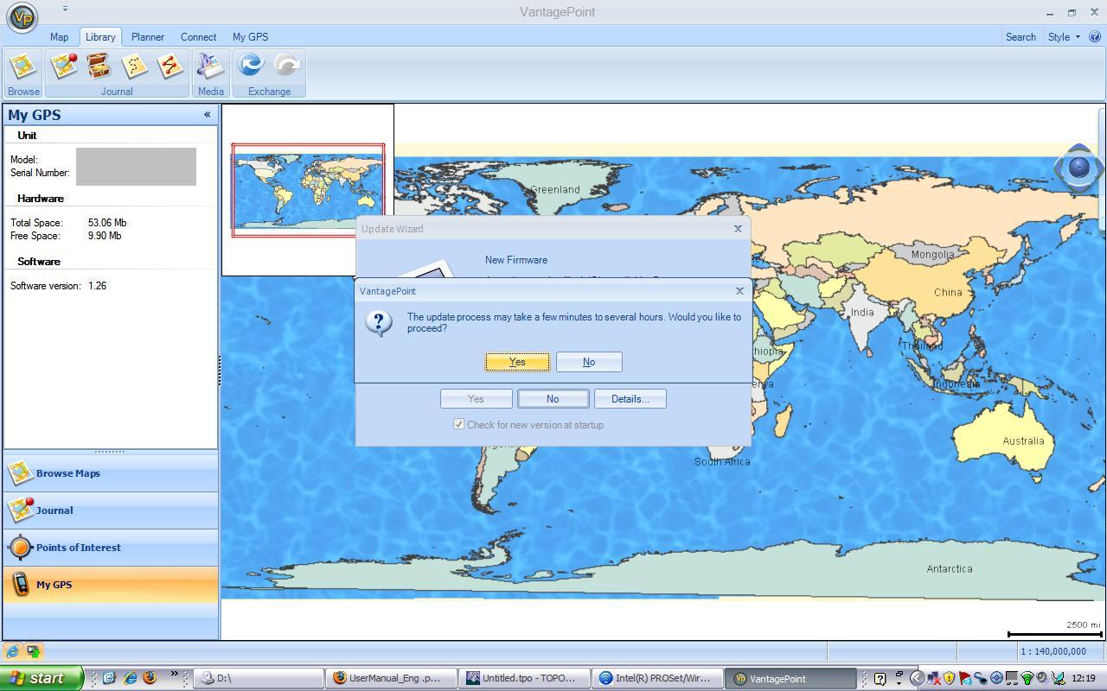Toggle Check for new version at startup

pos(458,425)
